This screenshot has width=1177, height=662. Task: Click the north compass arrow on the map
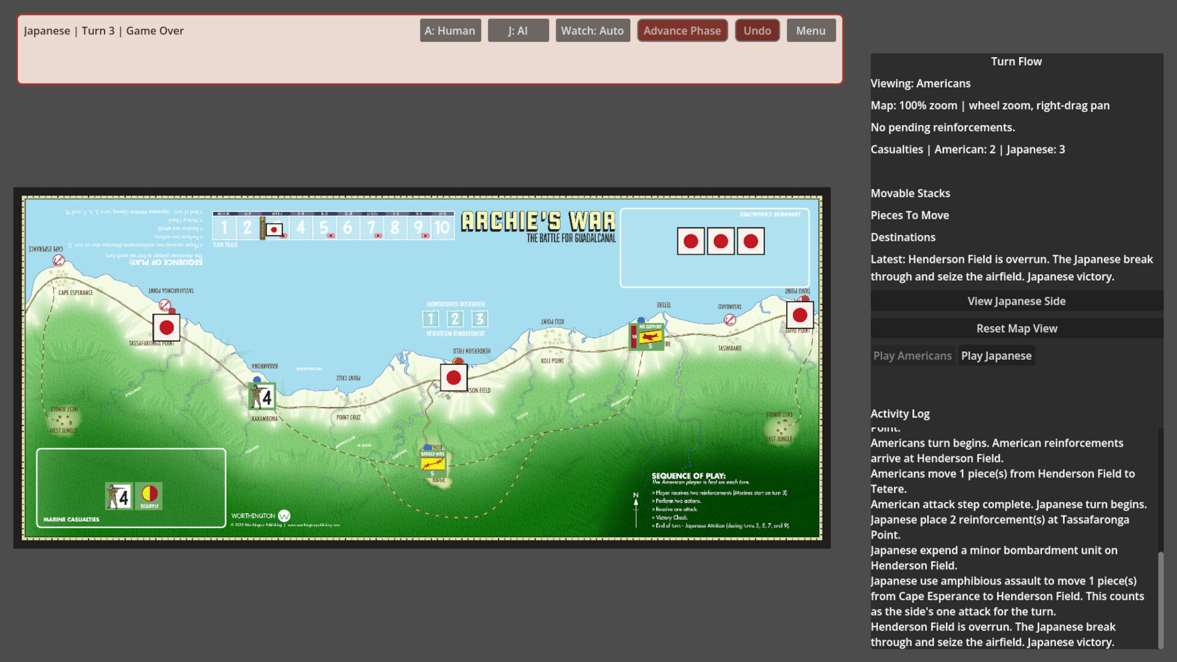pyautogui.click(x=636, y=509)
